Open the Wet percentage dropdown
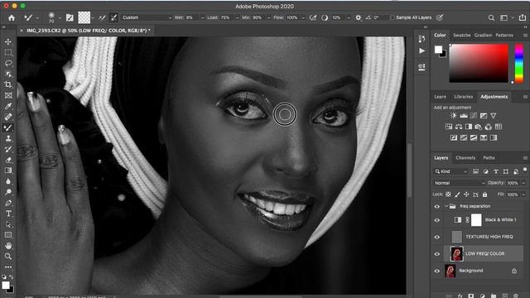 [x=202, y=17]
